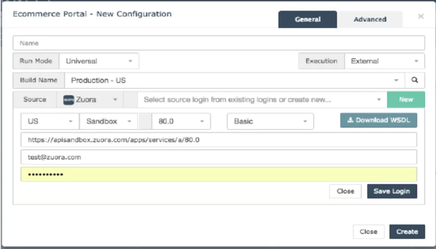Screen dimensions: 436x249
Task: Open the Advanced tab
Action: click(x=370, y=19)
